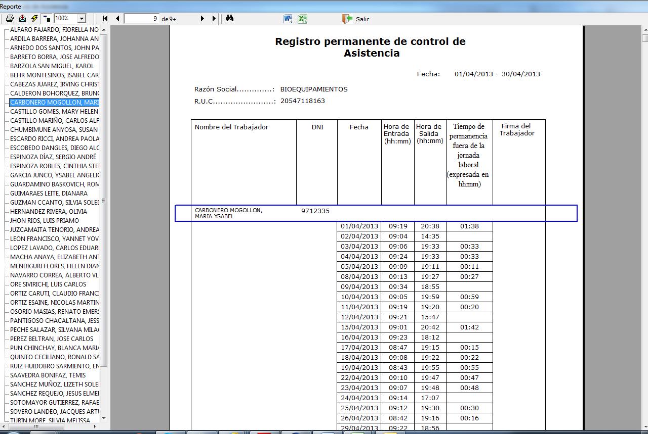Select SANCHEZ MUÑOZ, LIZETH in tree
This screenshot has height=434, width=648.
[54, 384]
